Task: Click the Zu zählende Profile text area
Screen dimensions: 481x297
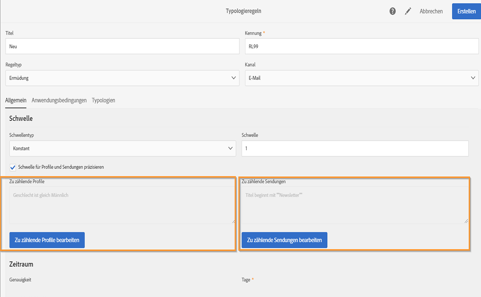Action: point(122,205)
